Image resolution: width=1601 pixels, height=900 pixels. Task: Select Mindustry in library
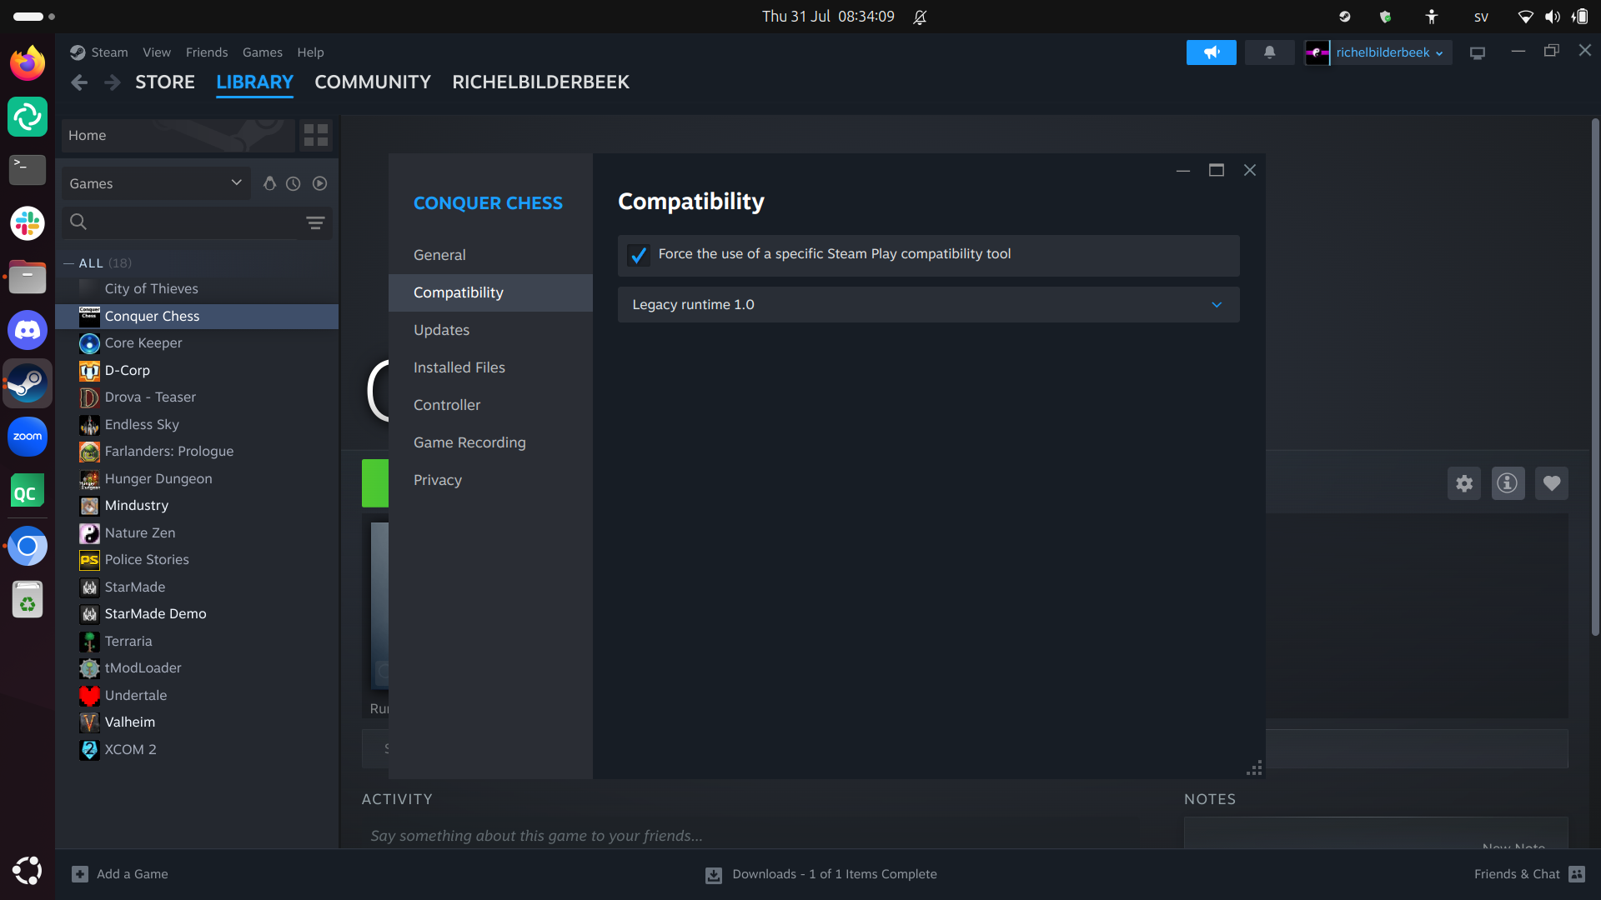pyautogui.click(x=197, y=506)
